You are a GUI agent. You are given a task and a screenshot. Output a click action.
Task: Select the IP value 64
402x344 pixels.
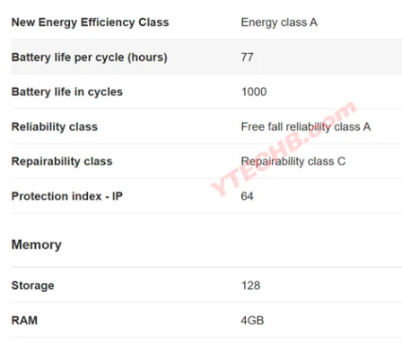click(247, 196)
